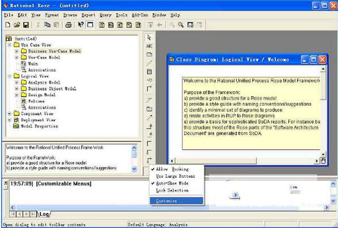Open the Report menu
Screen dimensions: 338x228
(x=88, y=15)
